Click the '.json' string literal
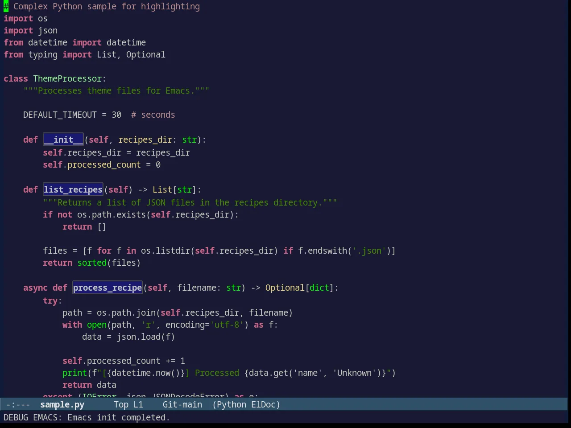This screenshot has height=428, width=571. tap(369, 251)
